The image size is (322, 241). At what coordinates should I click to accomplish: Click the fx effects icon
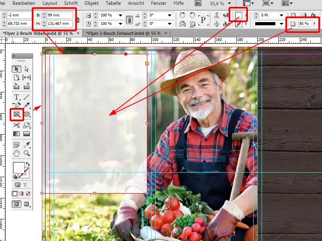click(x=313, y=15)
